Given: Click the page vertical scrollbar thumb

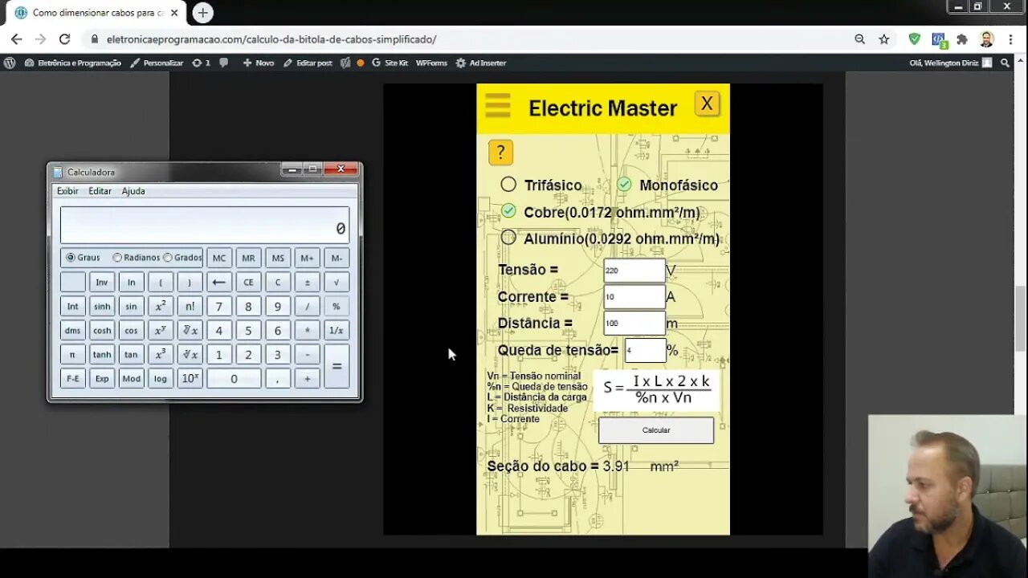Looking at the screenshot, I should coord(1021,318).
